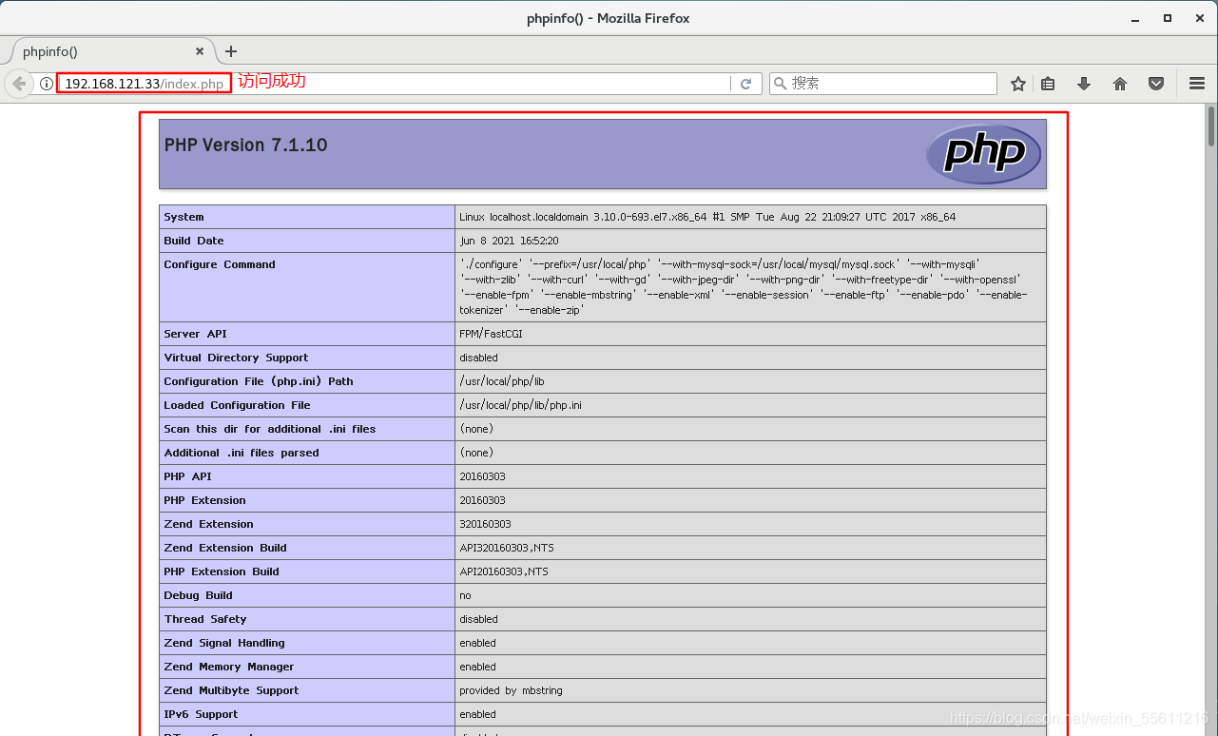Image resolution: width=1218 pixels, height=736 pixels.
Task: Select "Zend Signal Handling" label
Action: pos(224,643)
